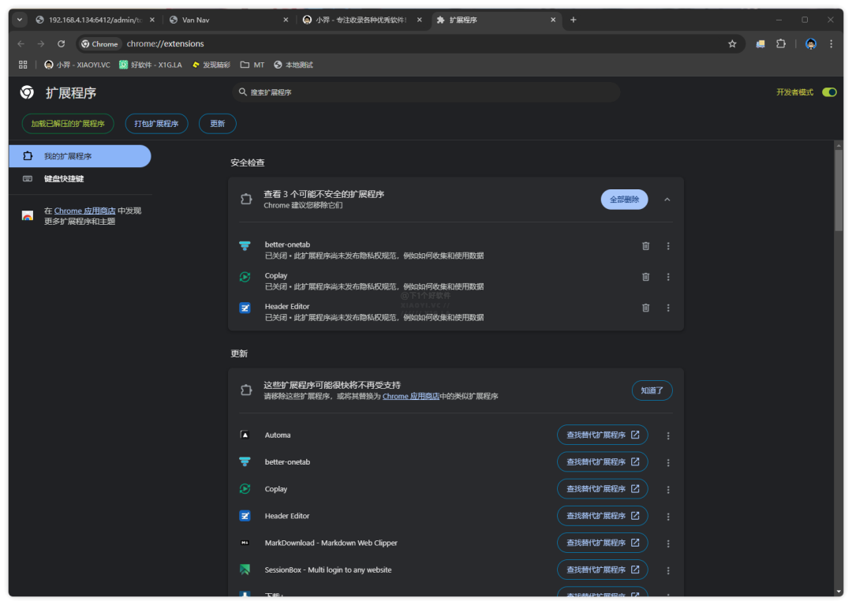Image resolution: width=852 pixels, height=605 pixels.
Task: Bookmark this page with the star icon
Action: [732, 44]
